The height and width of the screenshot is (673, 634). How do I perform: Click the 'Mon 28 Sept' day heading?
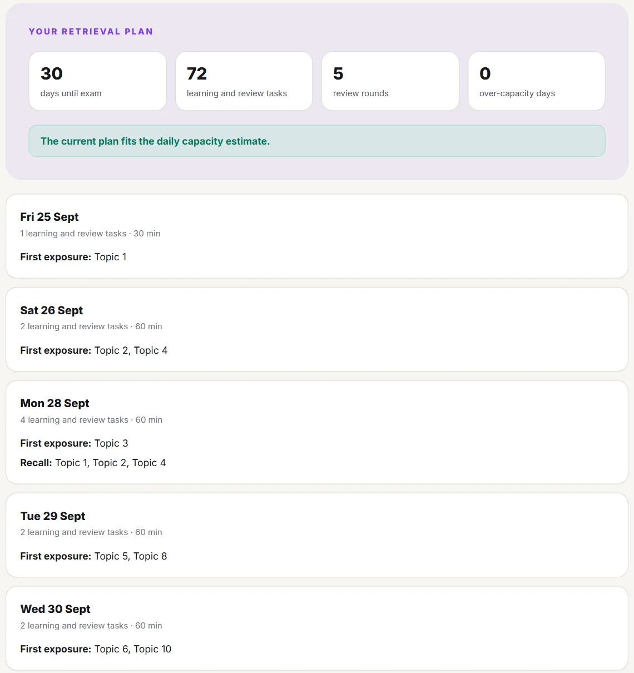click(x=55, y=403)
